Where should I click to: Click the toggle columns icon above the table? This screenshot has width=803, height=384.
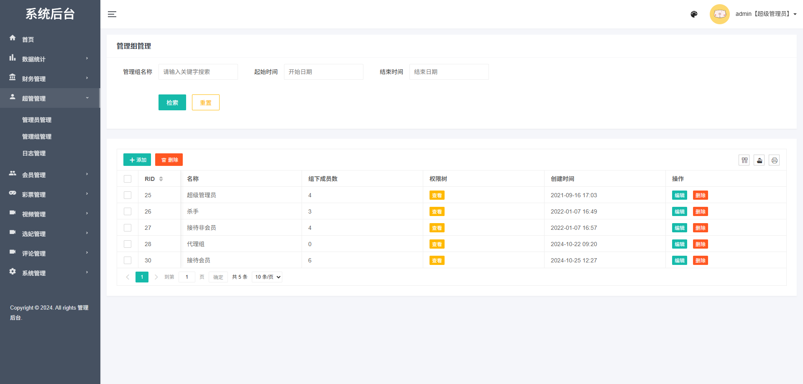point(744,160)
